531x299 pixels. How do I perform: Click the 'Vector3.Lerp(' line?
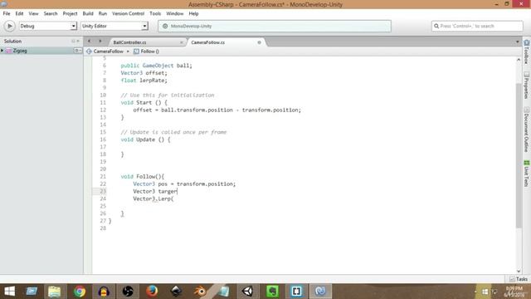(x=153, y=199)
